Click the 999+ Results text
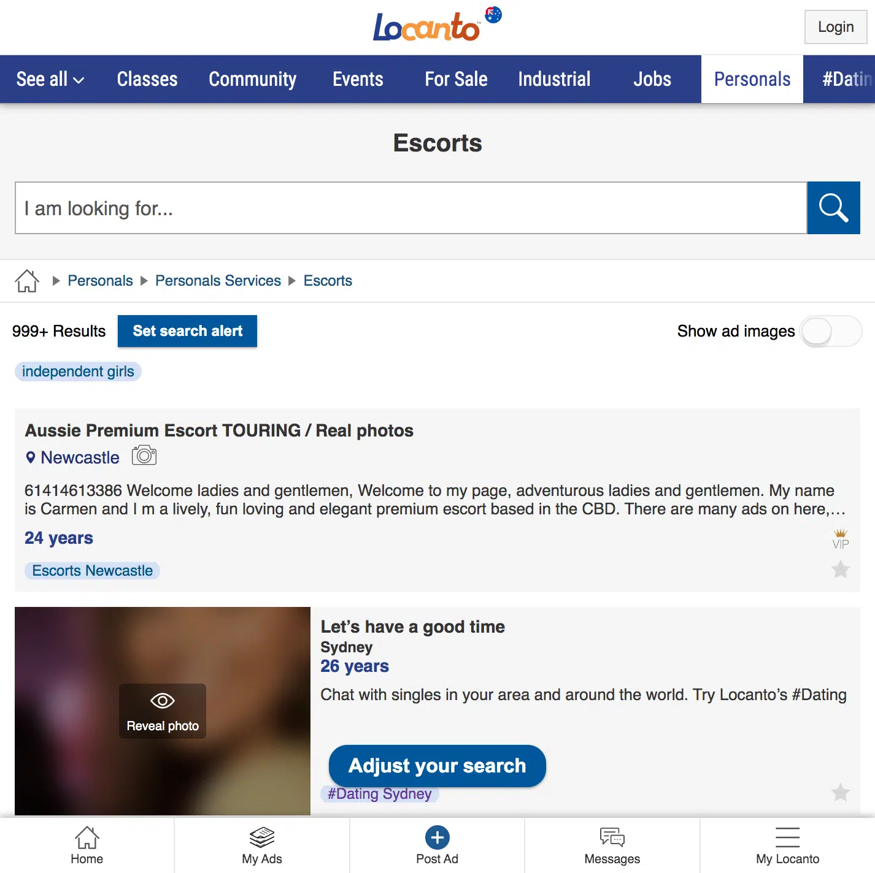 click(59, 331)
